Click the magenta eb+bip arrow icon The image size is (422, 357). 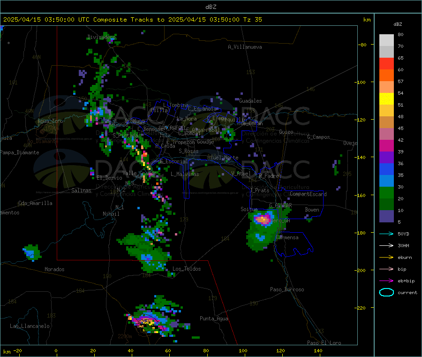[386, 281]
